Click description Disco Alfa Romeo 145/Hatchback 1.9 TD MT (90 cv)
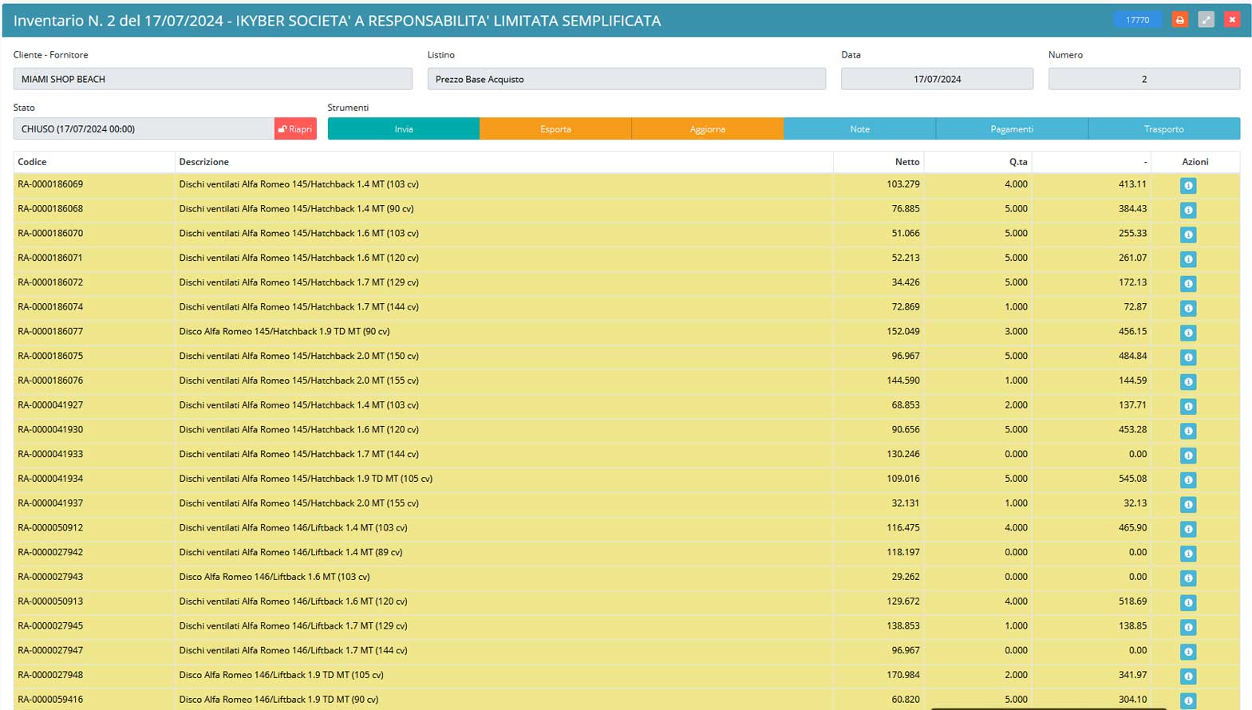The height and width of the screenshot is (710, 1252). [x=285, y=331]
